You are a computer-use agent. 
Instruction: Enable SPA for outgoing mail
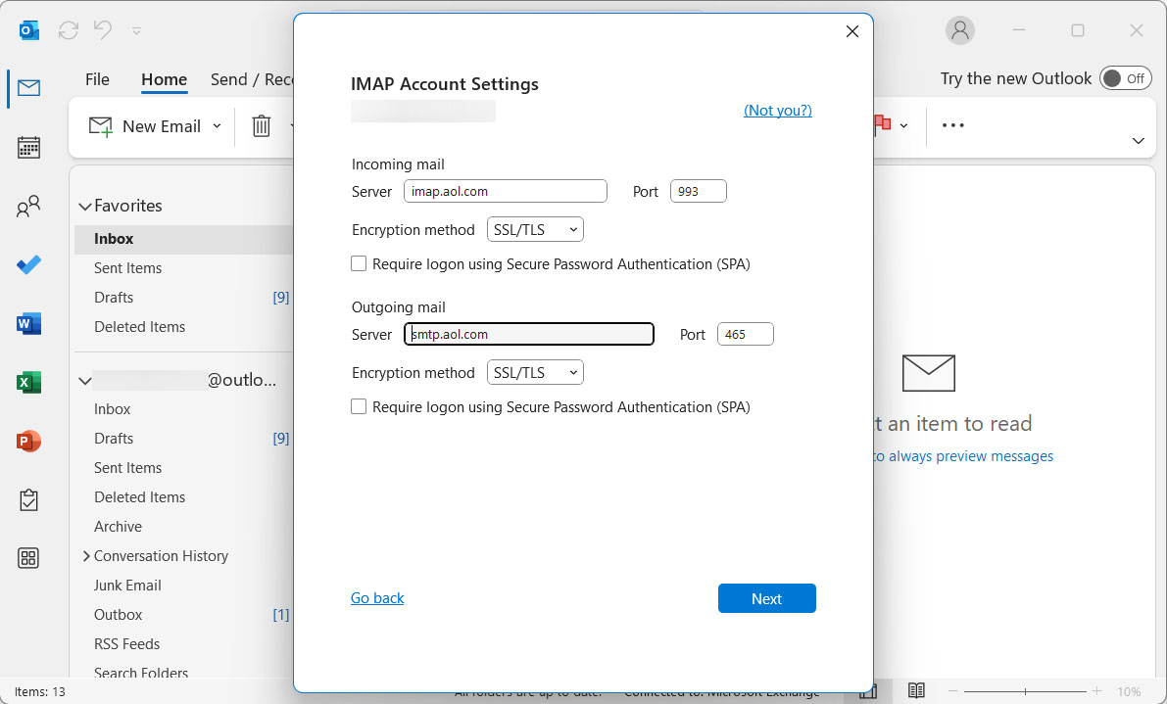click(359, 406)
